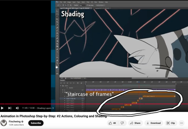Viewport: 188px width, 129px height.
Task: Select the Brush tool
Action: pyautogui.click(x=57, y=30)
